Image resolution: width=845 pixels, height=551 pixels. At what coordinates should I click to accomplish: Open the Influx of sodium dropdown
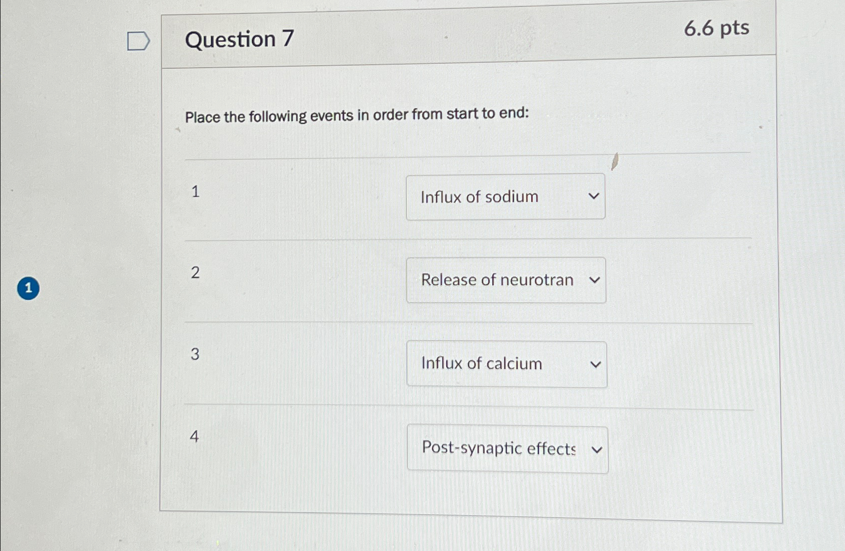pyautogui.click(x=505, y=197)
